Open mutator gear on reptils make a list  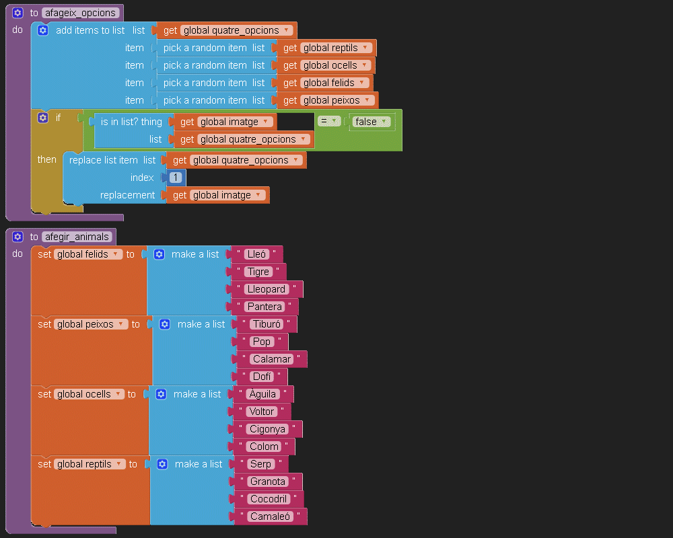[162, 464]
